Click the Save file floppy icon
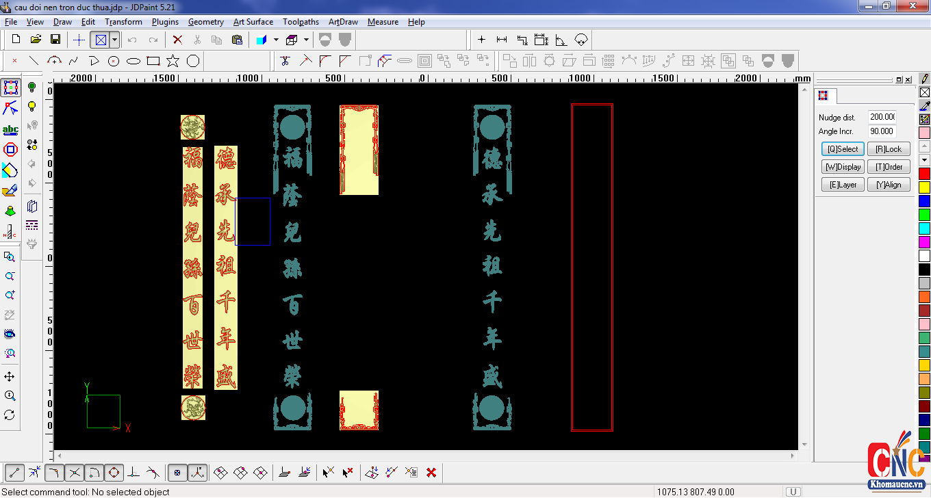The width and height of the screenshot is (931, 498). click(55, 40)
